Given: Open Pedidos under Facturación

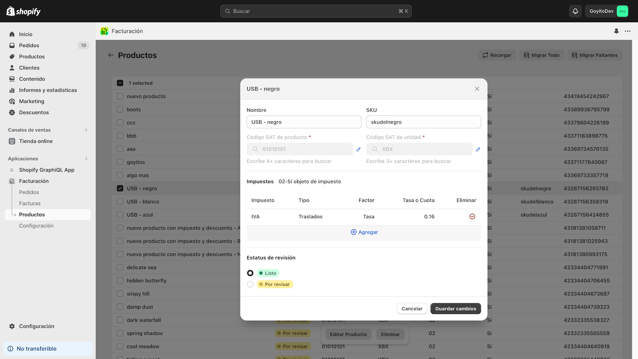Looking at the screenshot, I should click(x=29, y=192).
